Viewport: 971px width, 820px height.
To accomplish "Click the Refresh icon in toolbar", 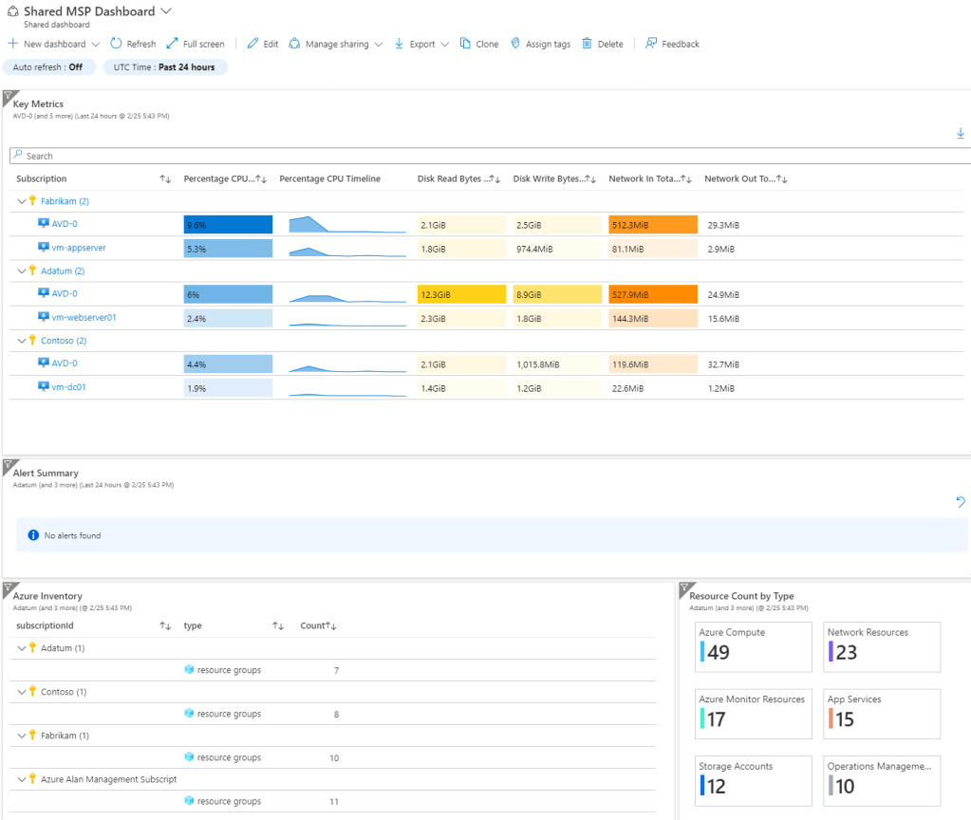I will (x=116, y=44).
